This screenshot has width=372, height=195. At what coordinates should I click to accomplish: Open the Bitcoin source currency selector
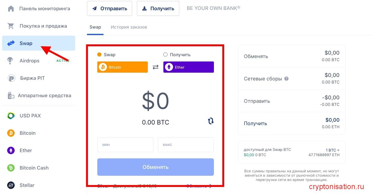[x=122, y=67]
